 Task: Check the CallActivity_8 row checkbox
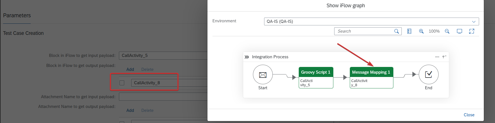[122, 83]
